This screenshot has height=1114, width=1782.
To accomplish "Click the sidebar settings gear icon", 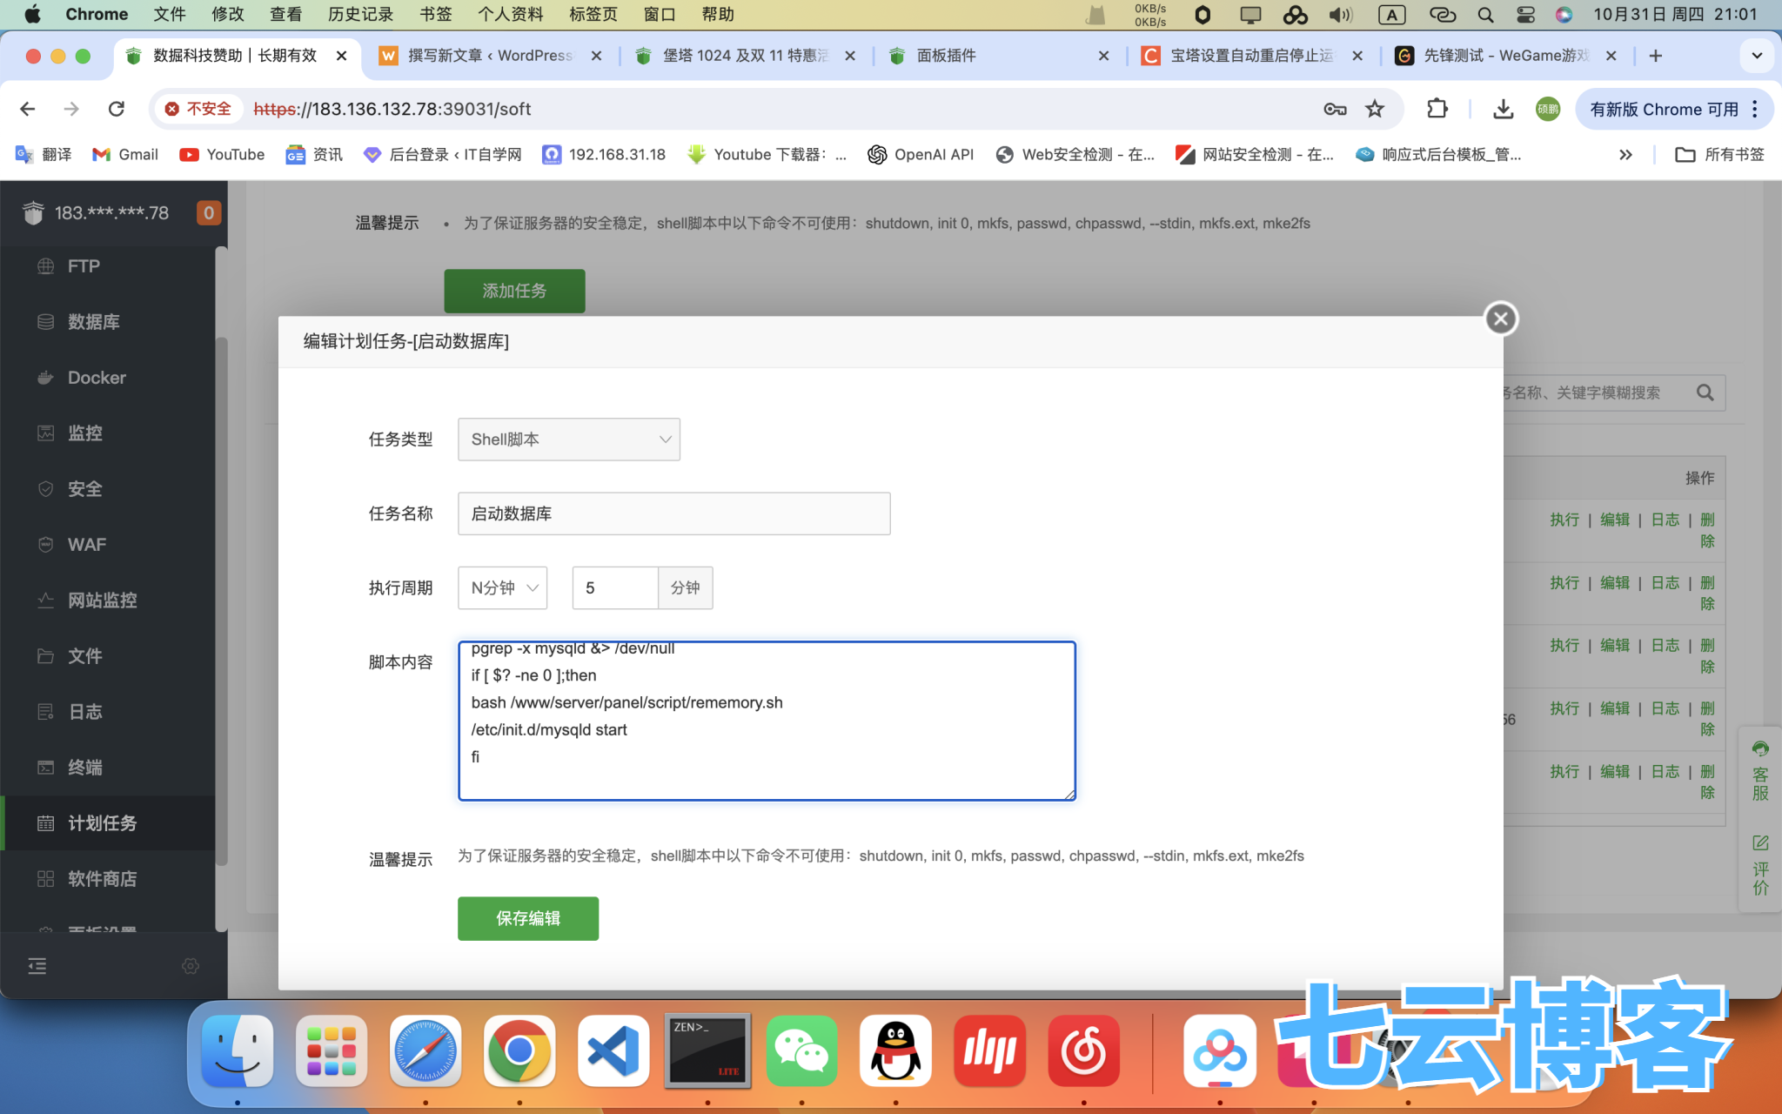I will (x=191, y=966).
